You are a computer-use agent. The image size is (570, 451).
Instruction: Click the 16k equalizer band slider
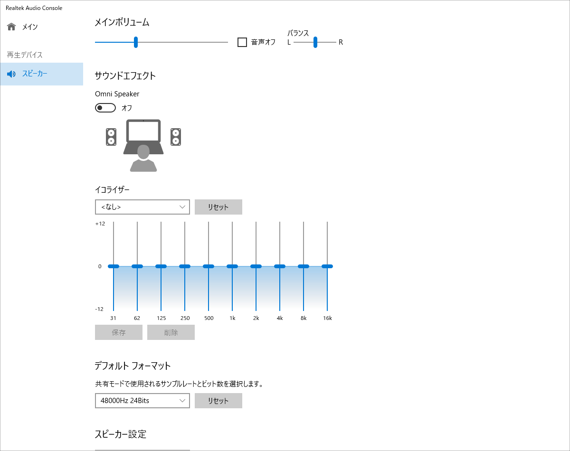click(x=327, y=266)
